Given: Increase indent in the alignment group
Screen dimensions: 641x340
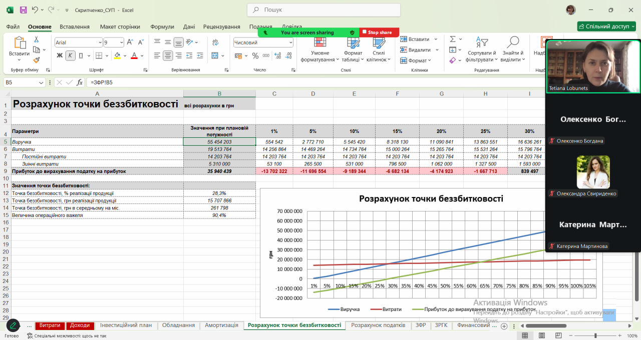Looking at the screenshot, I should (201, 56).
